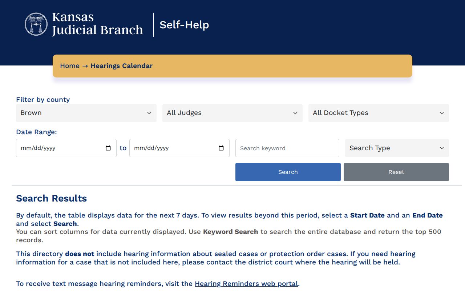The height and width of the screenshot is (291, 465).
Task: Expand the county filter showing Brown
Action: 86,113
